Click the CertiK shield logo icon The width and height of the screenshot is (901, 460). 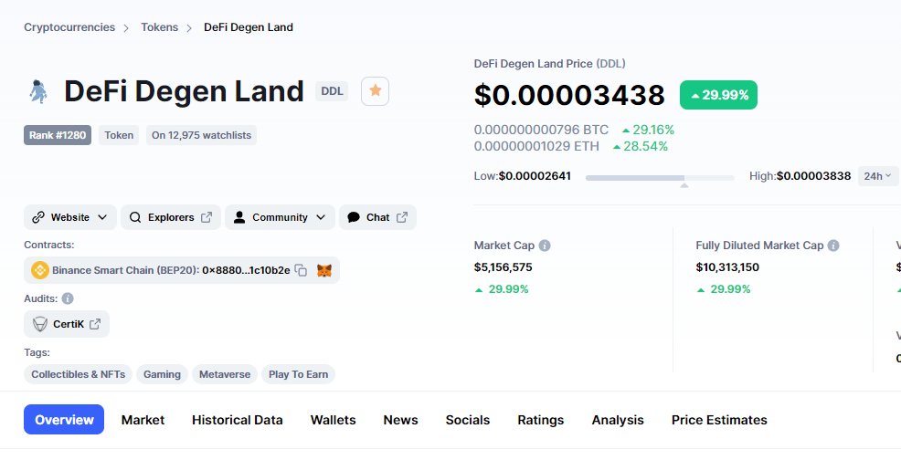tap(39, 325)
